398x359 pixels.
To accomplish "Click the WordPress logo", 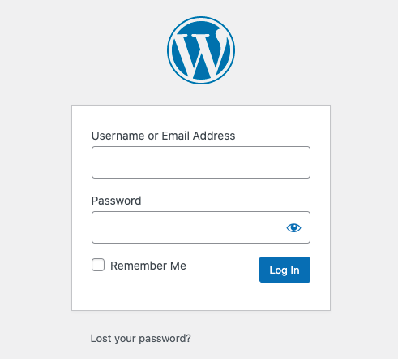I will (201, 50).
